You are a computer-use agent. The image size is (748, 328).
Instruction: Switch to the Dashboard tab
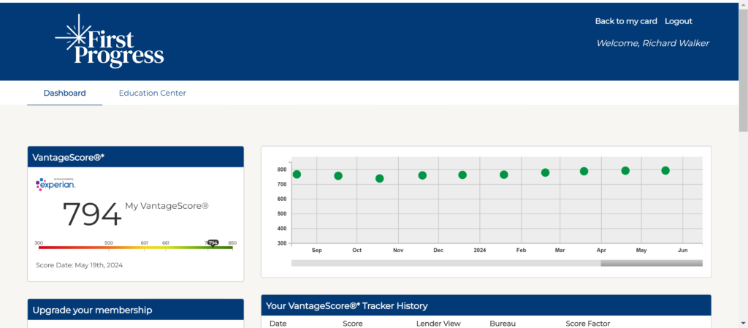coord(64,94)
